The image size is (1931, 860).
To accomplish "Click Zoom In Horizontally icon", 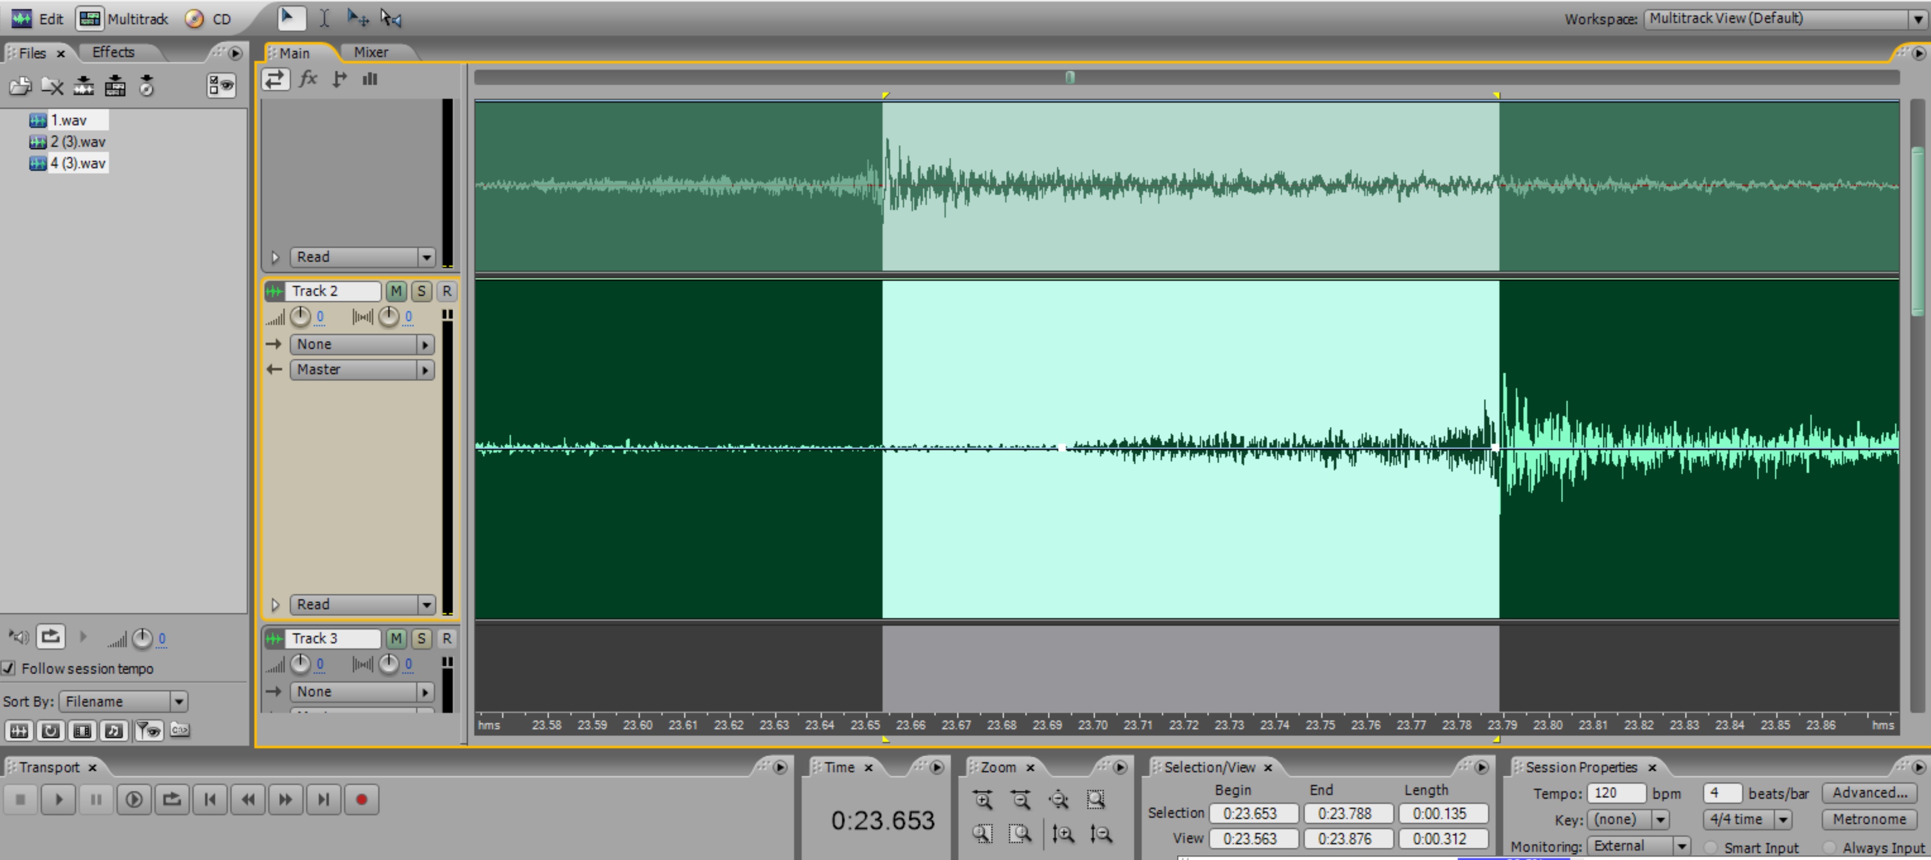I will point(983,799).
